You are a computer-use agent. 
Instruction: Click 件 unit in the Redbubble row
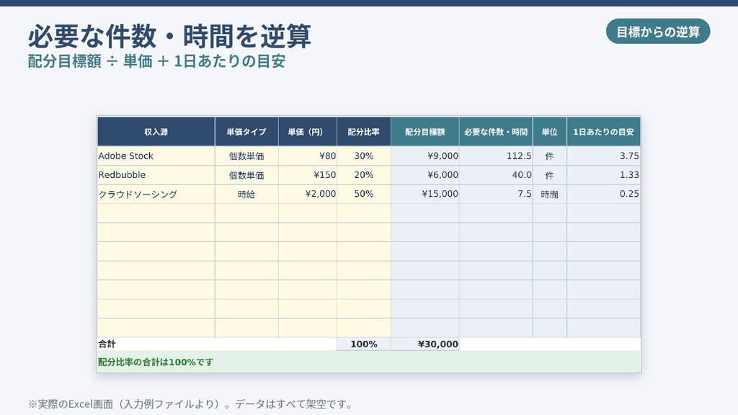tap(550, 175)
